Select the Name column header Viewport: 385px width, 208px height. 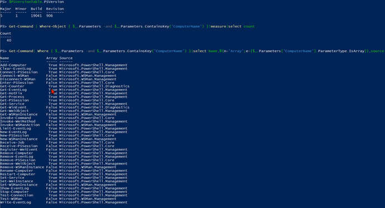pos(4,58)
